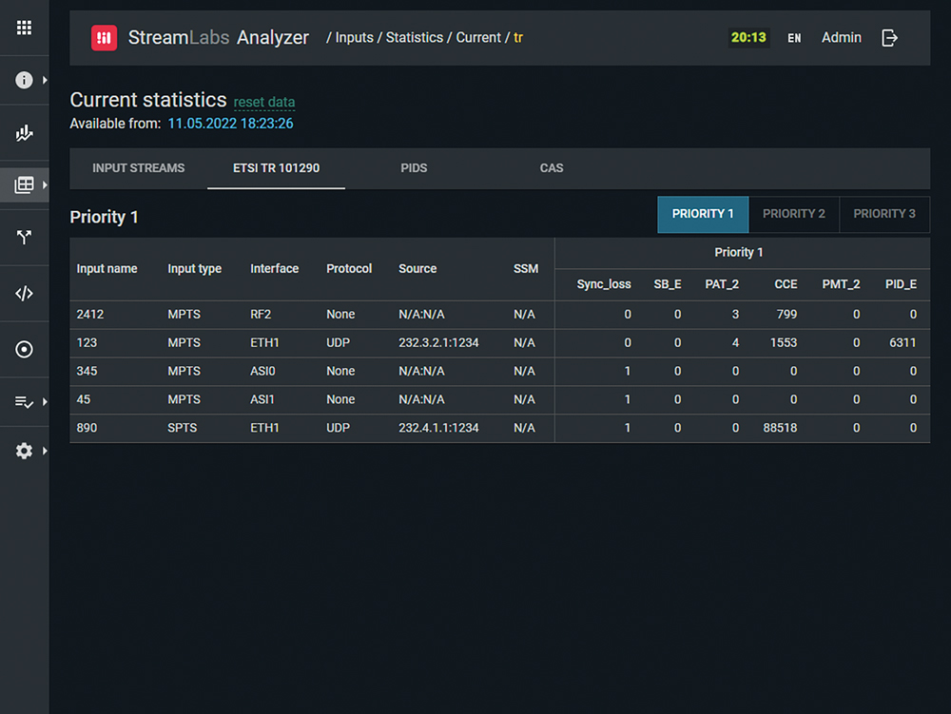Expand the info menu arrow
Screen dimensions: 951x714
[x=45, y=80]
